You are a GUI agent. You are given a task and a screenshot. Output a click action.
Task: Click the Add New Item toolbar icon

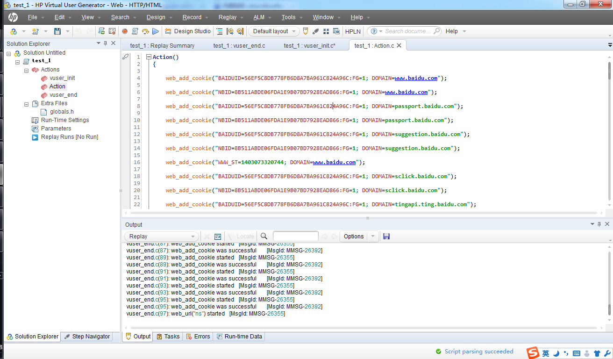click(35, 31)
